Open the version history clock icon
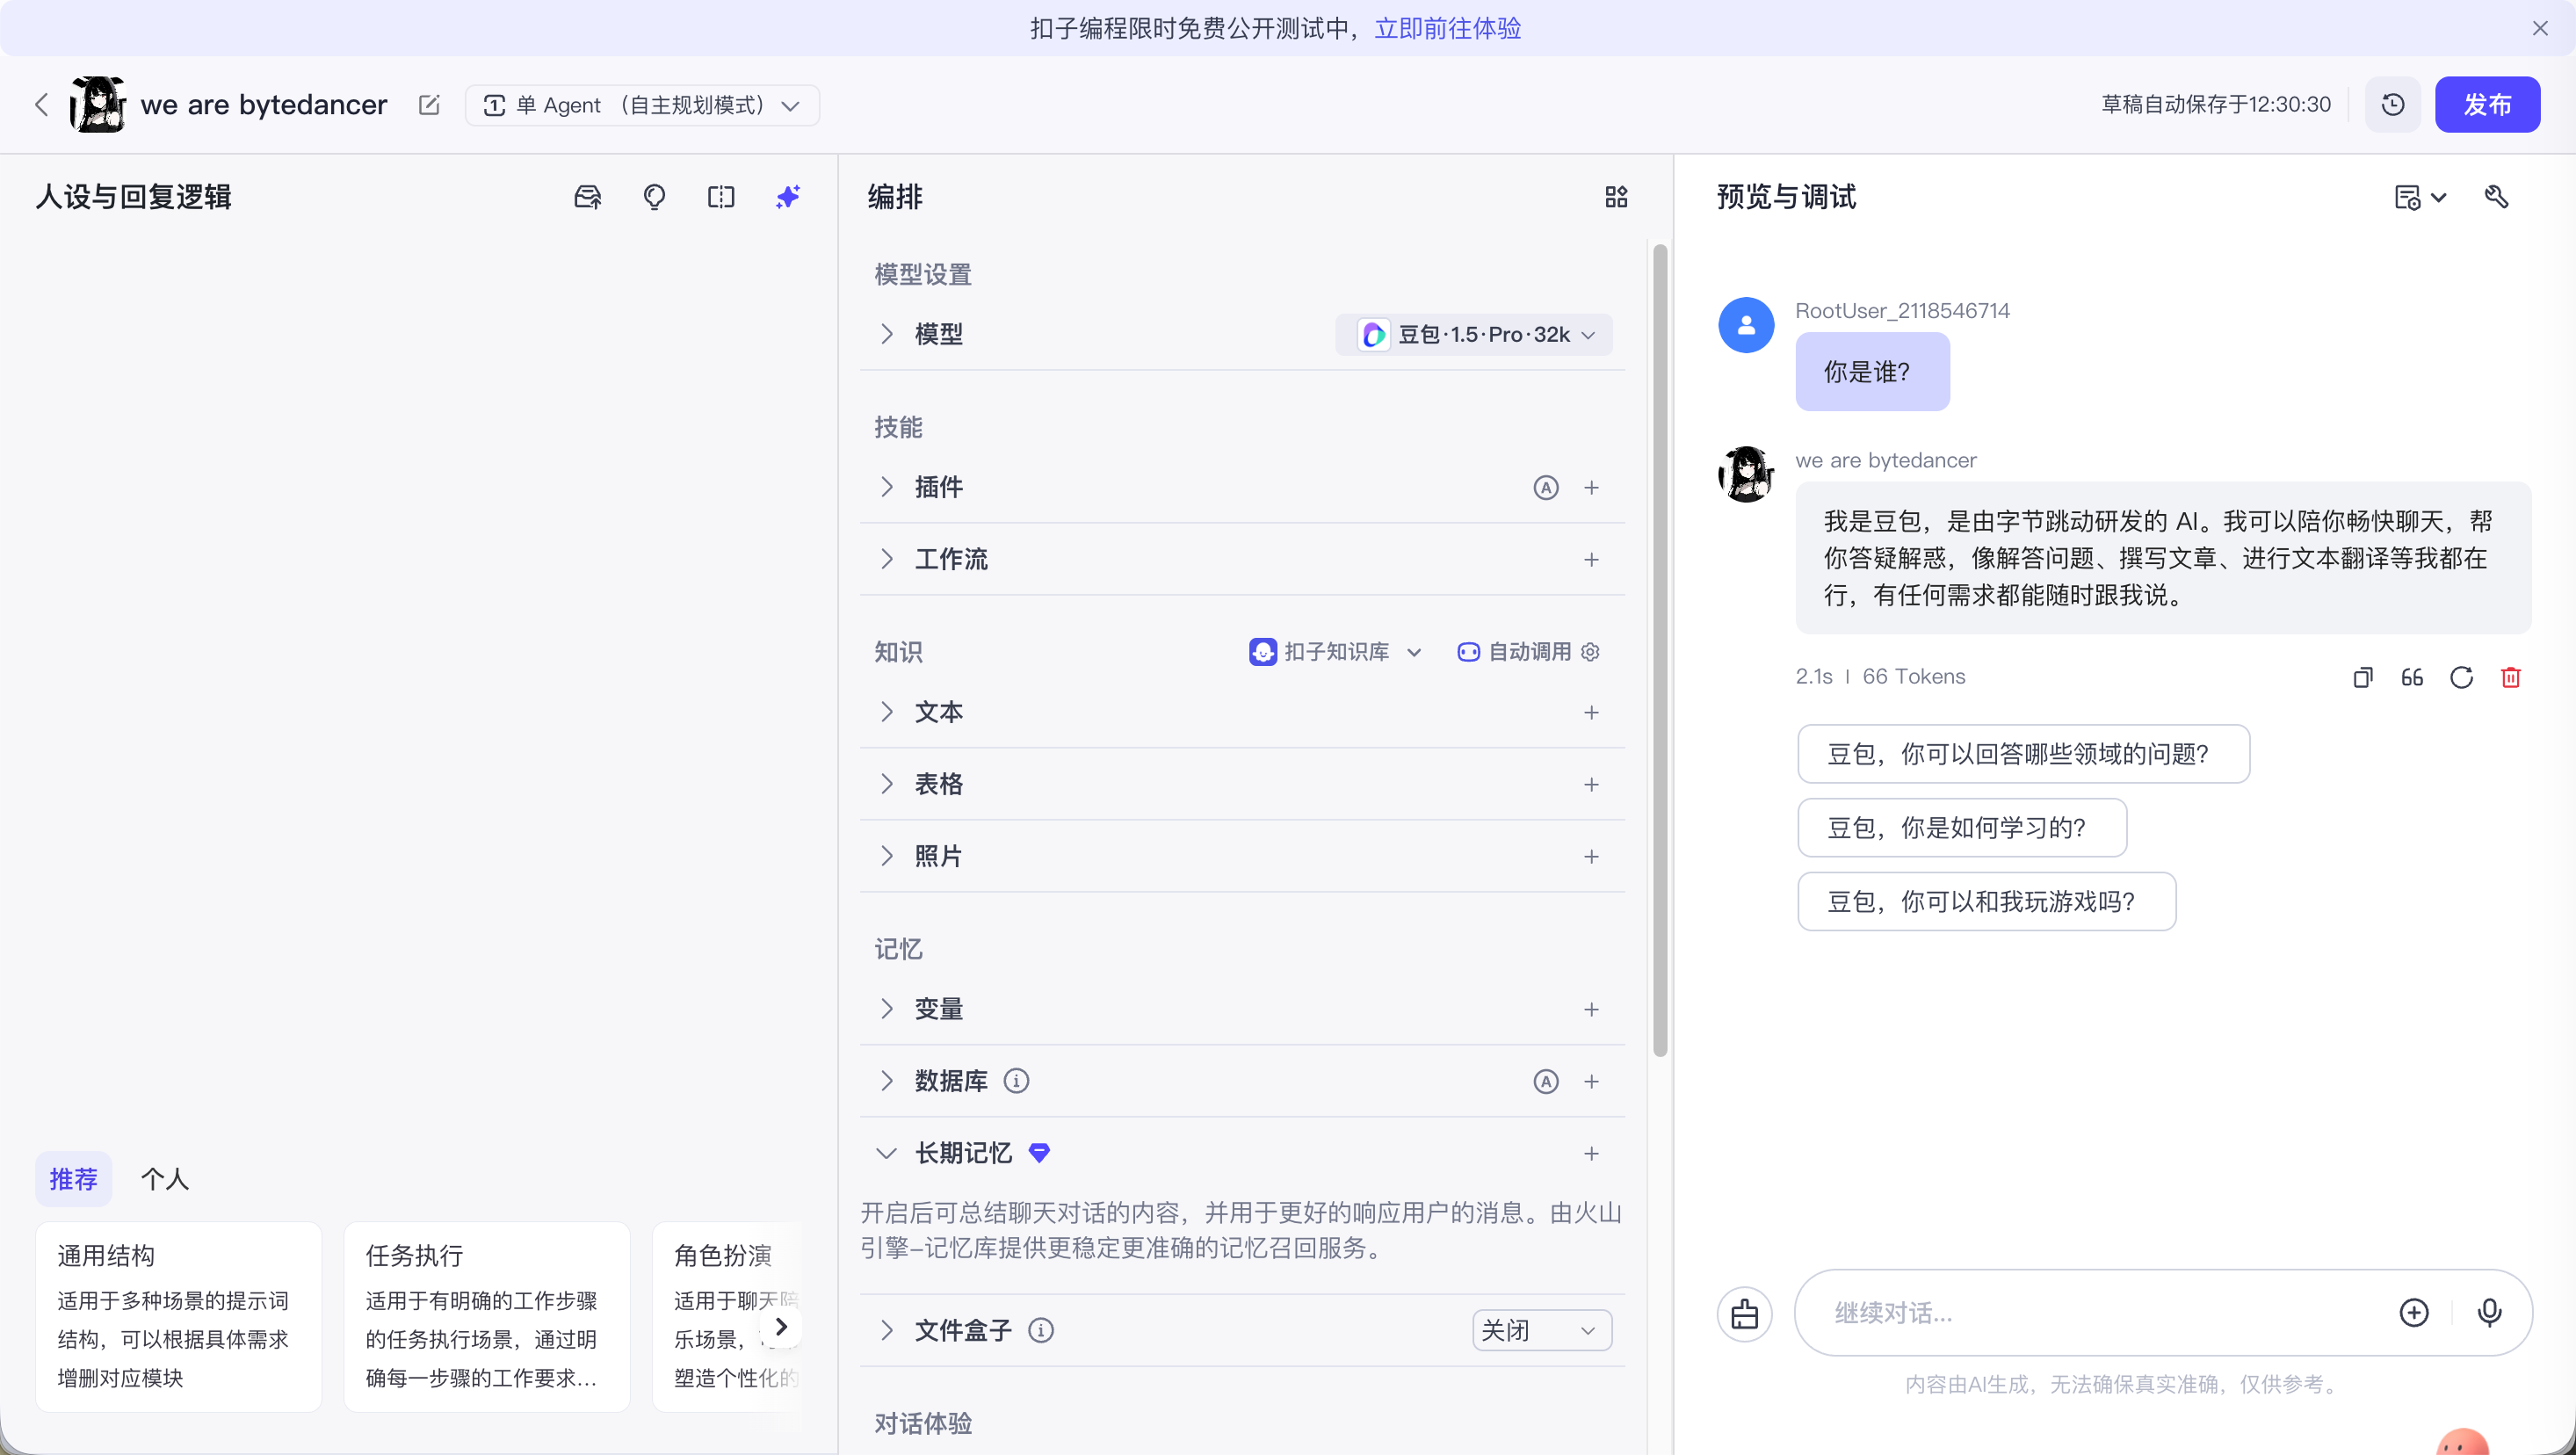 click(2393, 105)
